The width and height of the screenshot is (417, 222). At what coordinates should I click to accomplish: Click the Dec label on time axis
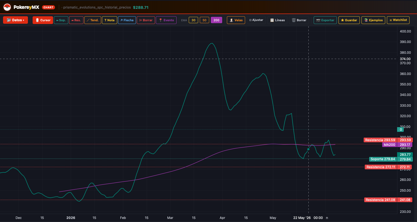pyautogui.click(x=19, y=218)
